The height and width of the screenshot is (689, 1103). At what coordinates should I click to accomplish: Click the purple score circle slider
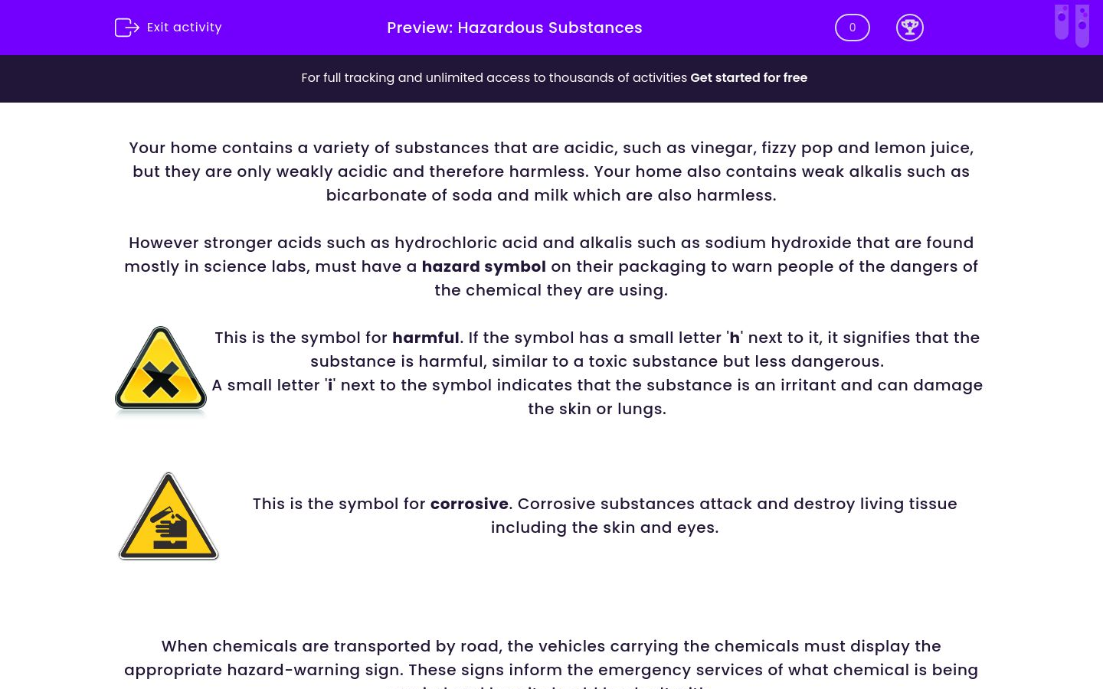[853, 28]
